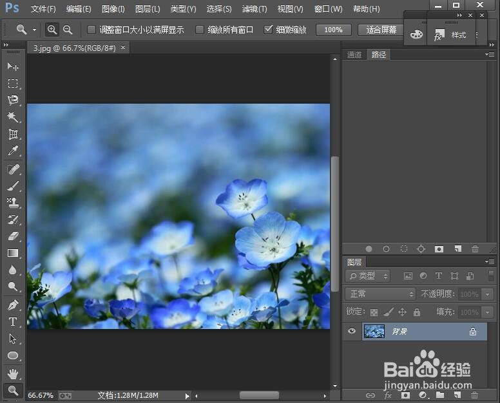This screenshot has width=500, height=403.
Task: Select the Eraser tool
Action: coord(13,236)
